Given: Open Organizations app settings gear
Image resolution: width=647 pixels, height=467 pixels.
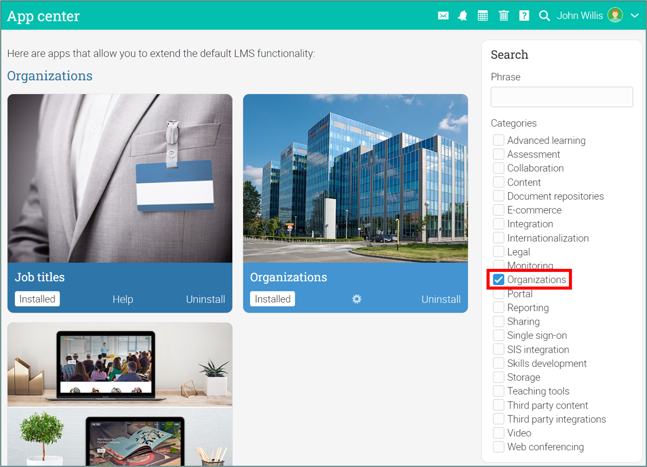Looking at the screenshot, I should click(357, 299).
